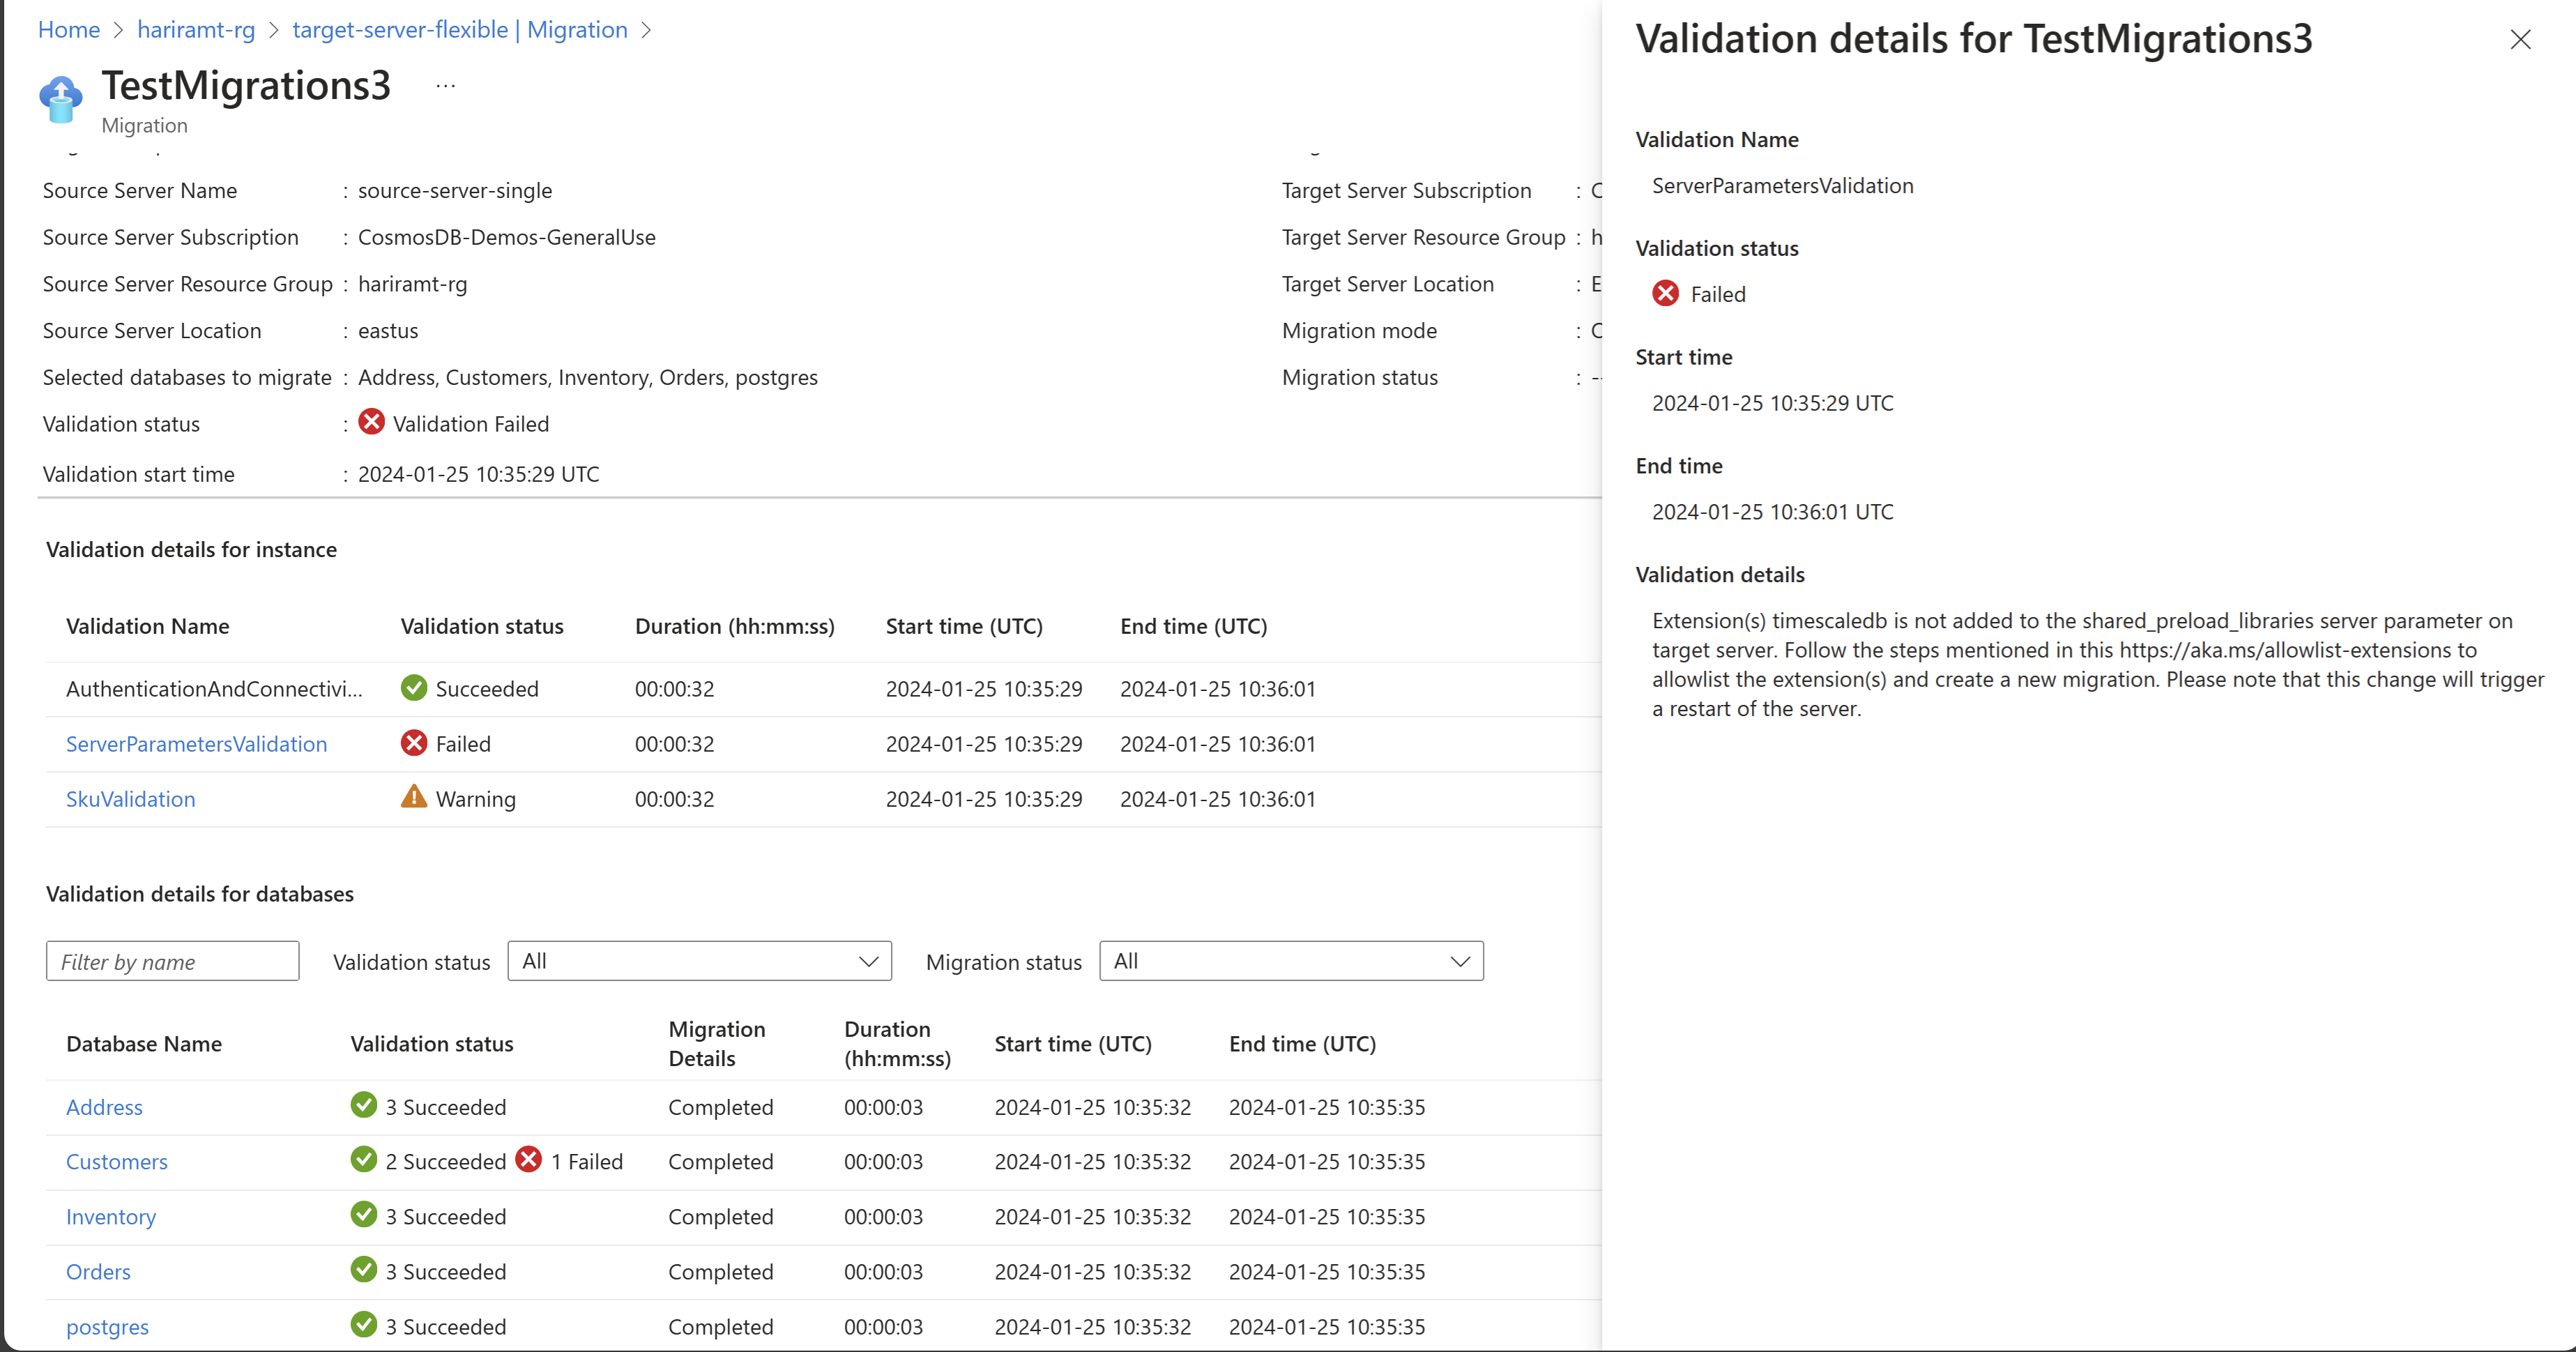Expand the Validation status filter dropdown

point(699,961)
